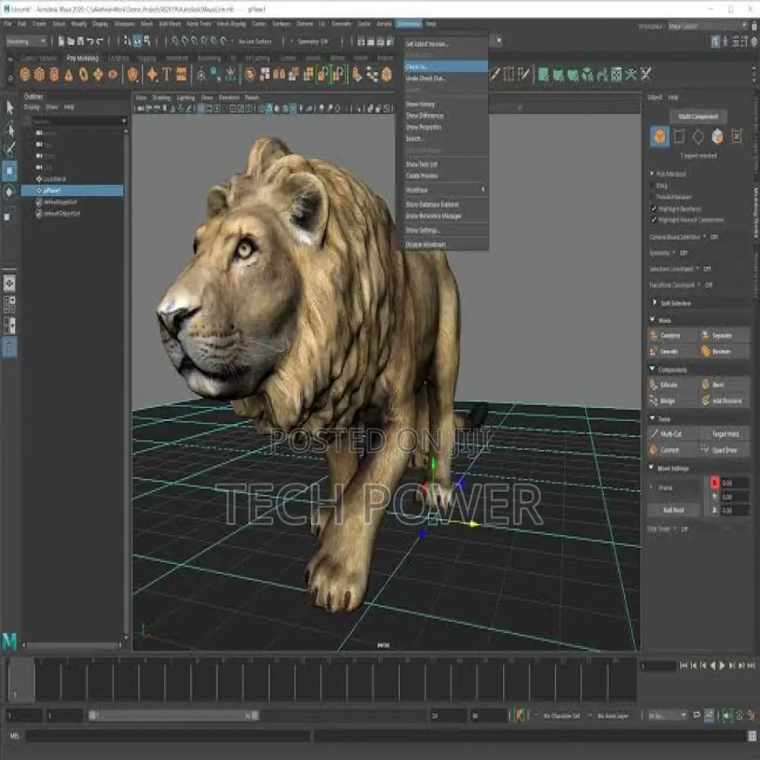Pick Face selection mode cube icon
This screenshot has width=760, height=760.
coord(717,137)
